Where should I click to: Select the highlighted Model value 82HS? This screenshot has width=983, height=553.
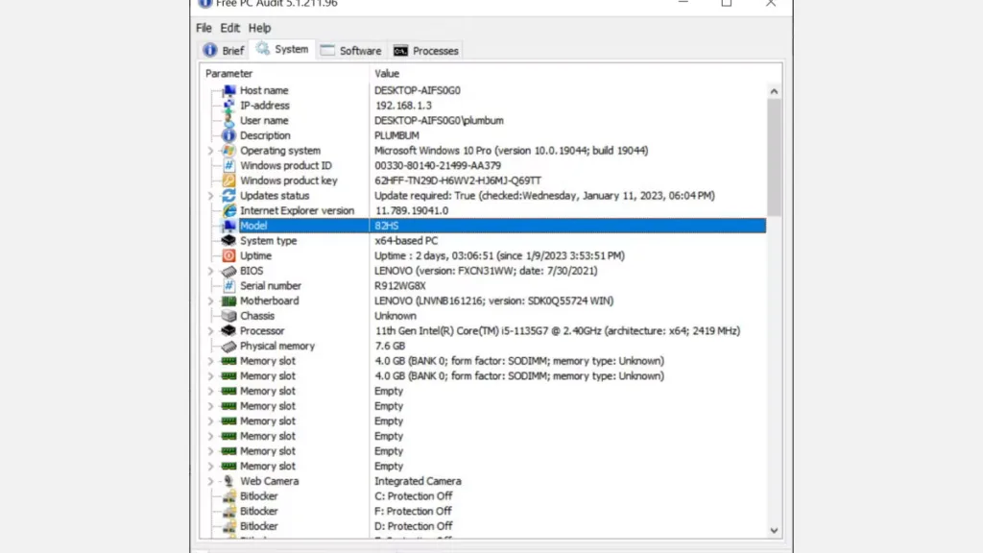pos(387,226)
